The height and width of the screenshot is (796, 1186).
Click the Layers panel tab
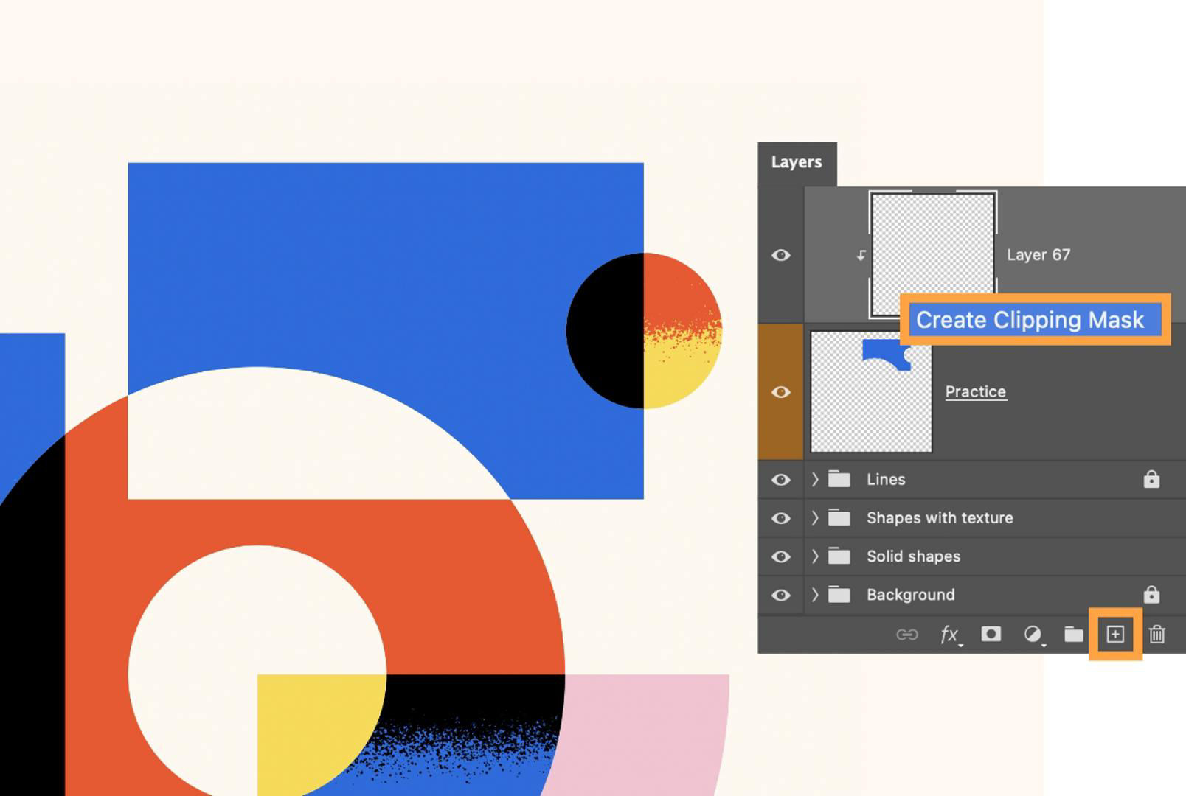click(797, 161)
